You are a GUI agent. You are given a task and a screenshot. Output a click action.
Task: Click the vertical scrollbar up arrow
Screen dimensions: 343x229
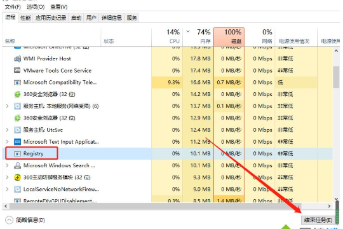[336, 51]
